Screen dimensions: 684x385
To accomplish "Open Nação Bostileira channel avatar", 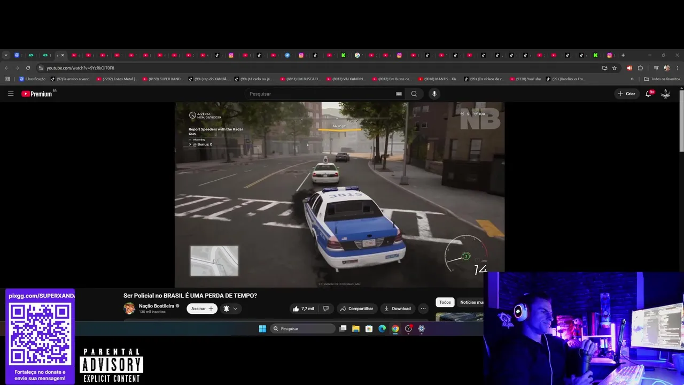I will (129, 308).
